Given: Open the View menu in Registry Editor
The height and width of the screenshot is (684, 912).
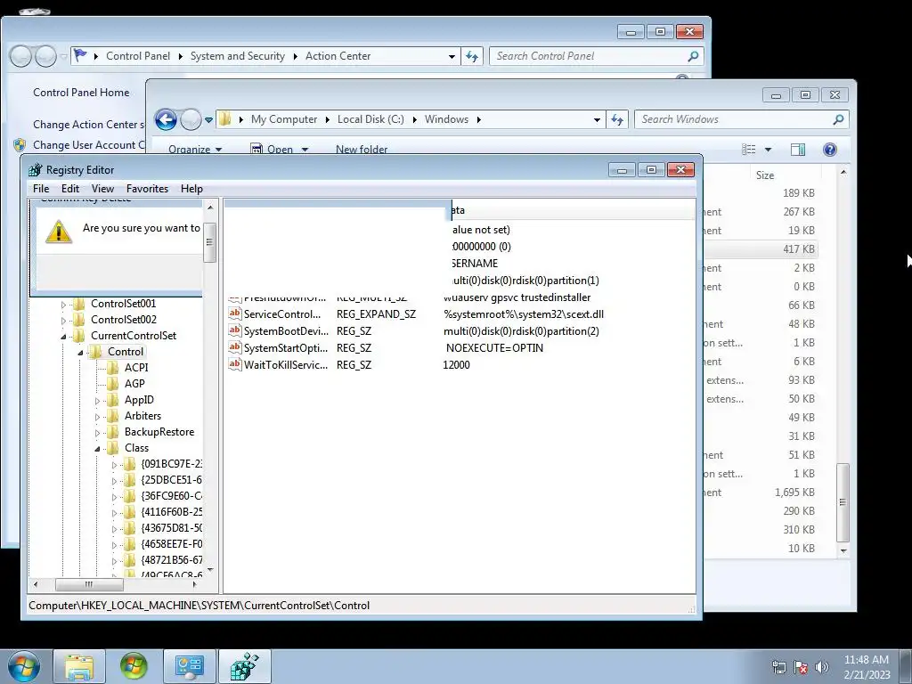Looking at the screenshot, I should 102,189.
